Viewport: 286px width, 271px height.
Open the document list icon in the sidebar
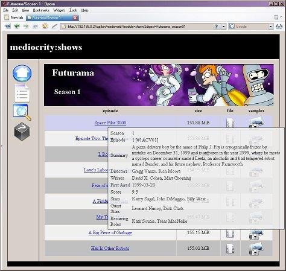[x=22, y=93]
